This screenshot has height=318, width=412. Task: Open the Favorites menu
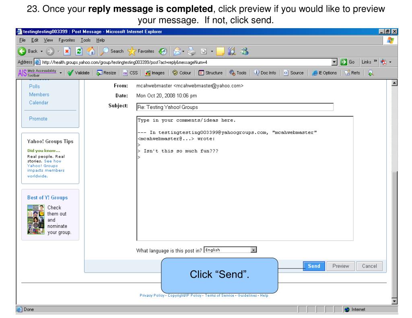click(67, 40)
